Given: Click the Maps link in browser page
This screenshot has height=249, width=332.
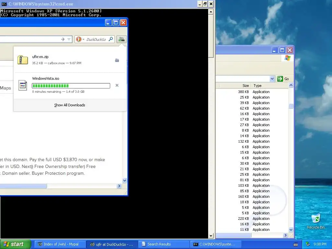Looking at the screenshot, I should point(6,88).
